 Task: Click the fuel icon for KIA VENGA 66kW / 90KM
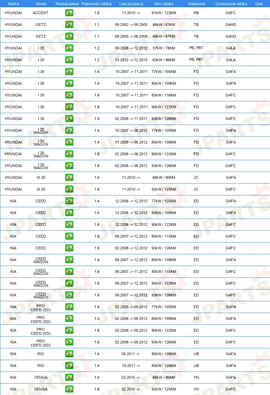coord(69,377)
